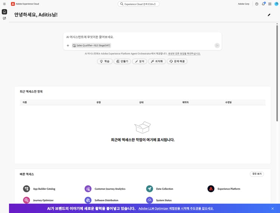Click the Software Distribution label
Viewport: 280px width, 213px height.
click(x=106, y=200)
